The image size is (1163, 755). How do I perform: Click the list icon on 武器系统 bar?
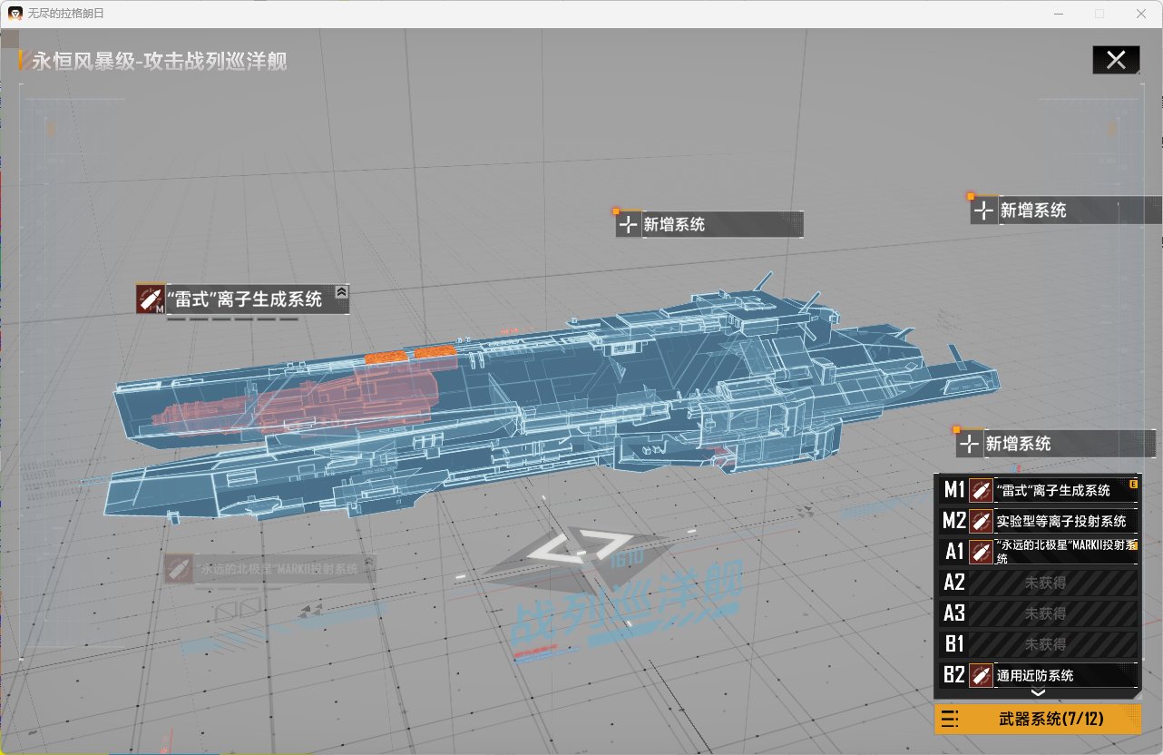click(x=950, y=719)
